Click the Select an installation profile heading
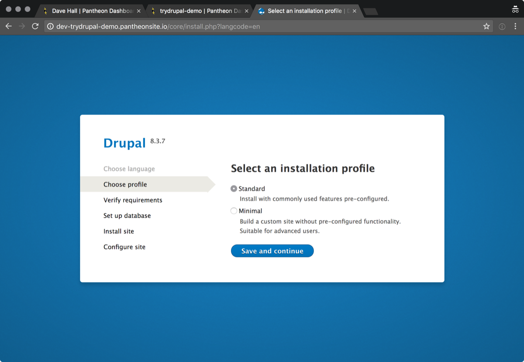This screenshot has height=362, width=524. click(303, 168)
